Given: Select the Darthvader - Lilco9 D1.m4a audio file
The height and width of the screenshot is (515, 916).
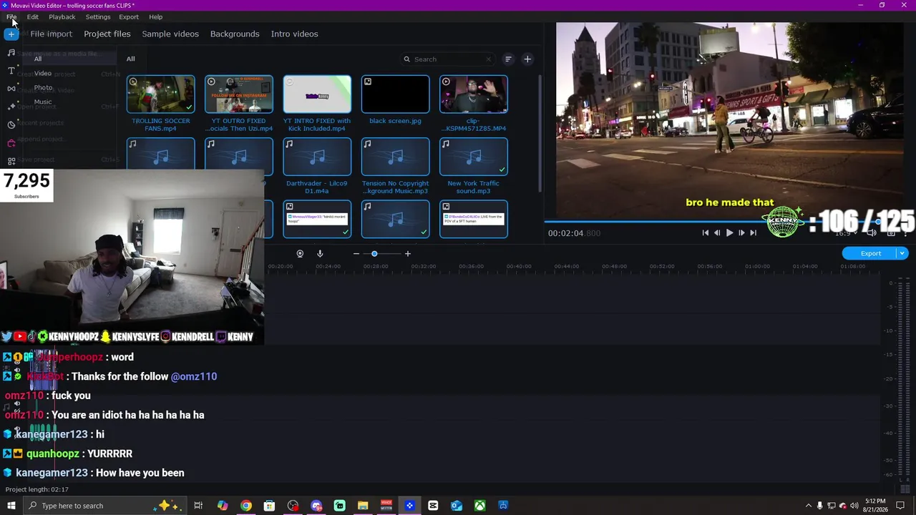Looking at the screenshot, I should 317,157.
